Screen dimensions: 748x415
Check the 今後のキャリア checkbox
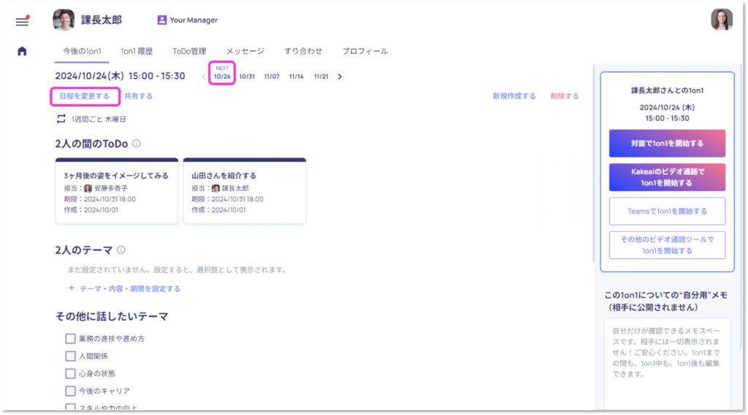tap(71, 391)
